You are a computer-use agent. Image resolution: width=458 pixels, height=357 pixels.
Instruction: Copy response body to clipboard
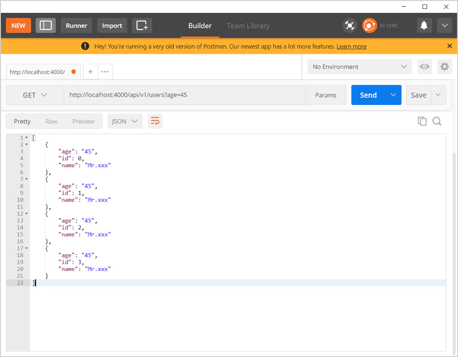pyautogui.click(x=422, y=121)
